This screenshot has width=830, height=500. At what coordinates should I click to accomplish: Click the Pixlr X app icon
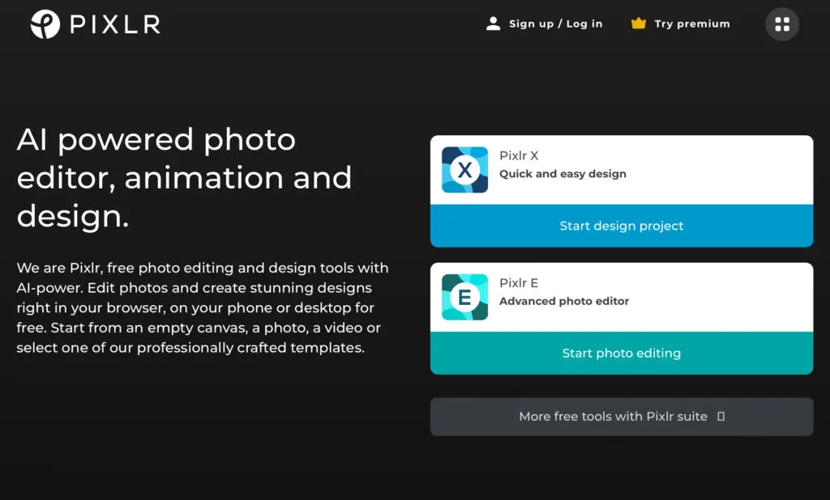(x=464, y=170)
